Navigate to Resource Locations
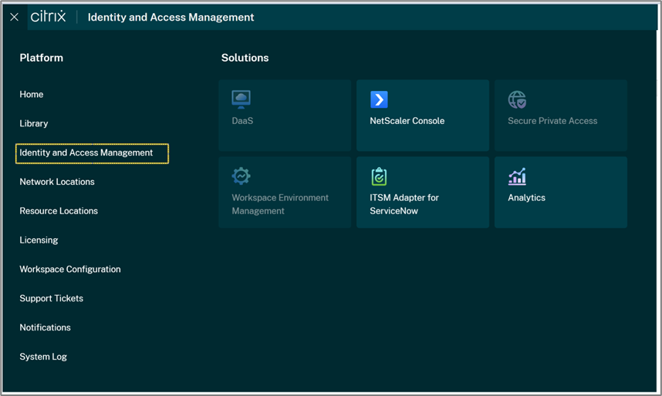662x396 pixels. [59, 211]
